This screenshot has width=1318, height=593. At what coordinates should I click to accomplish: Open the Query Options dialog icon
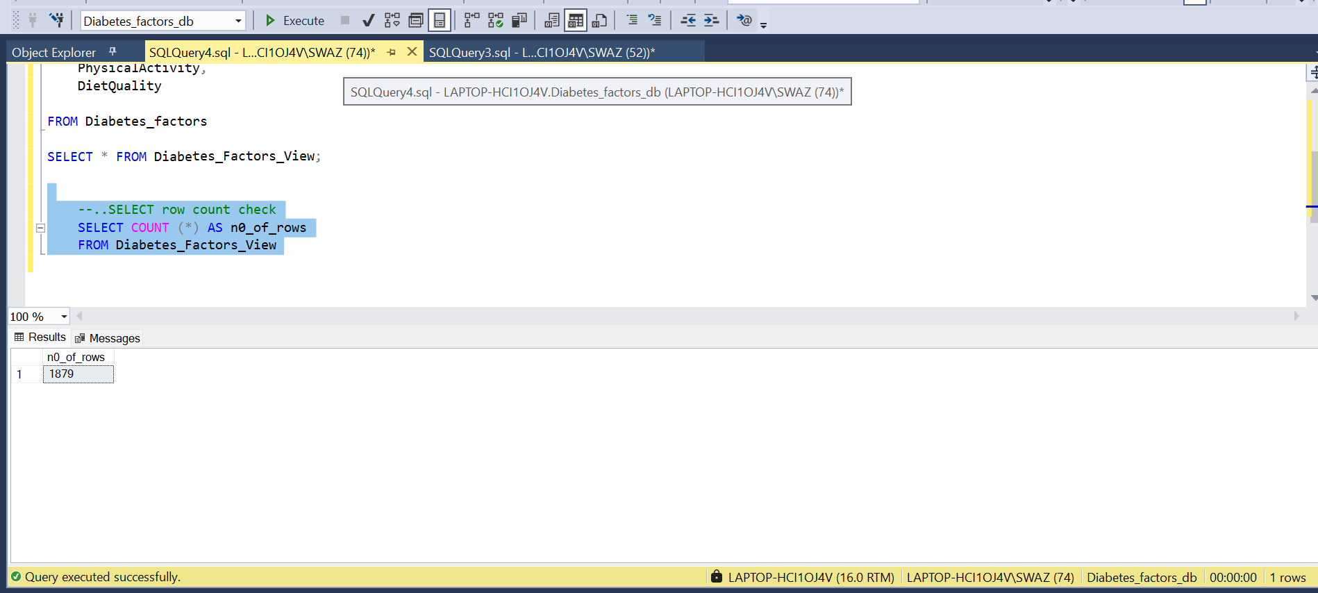click(x=416, y=20)
